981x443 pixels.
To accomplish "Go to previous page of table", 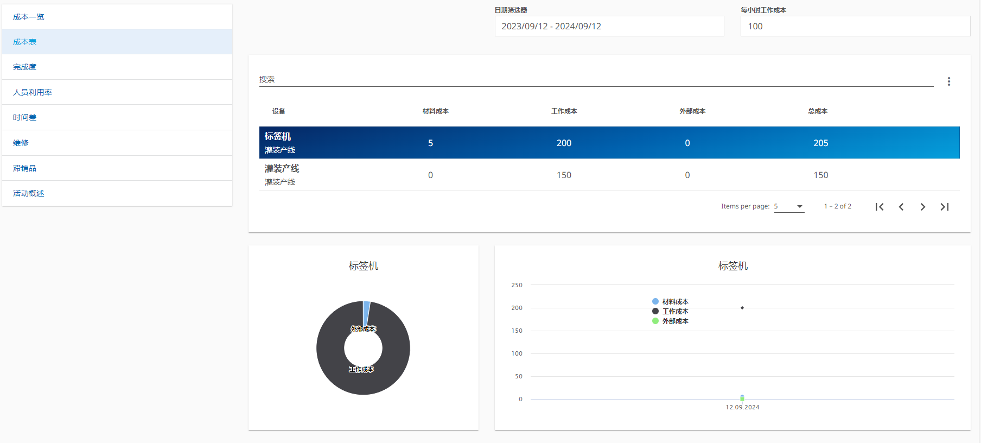I will point(901,207).
